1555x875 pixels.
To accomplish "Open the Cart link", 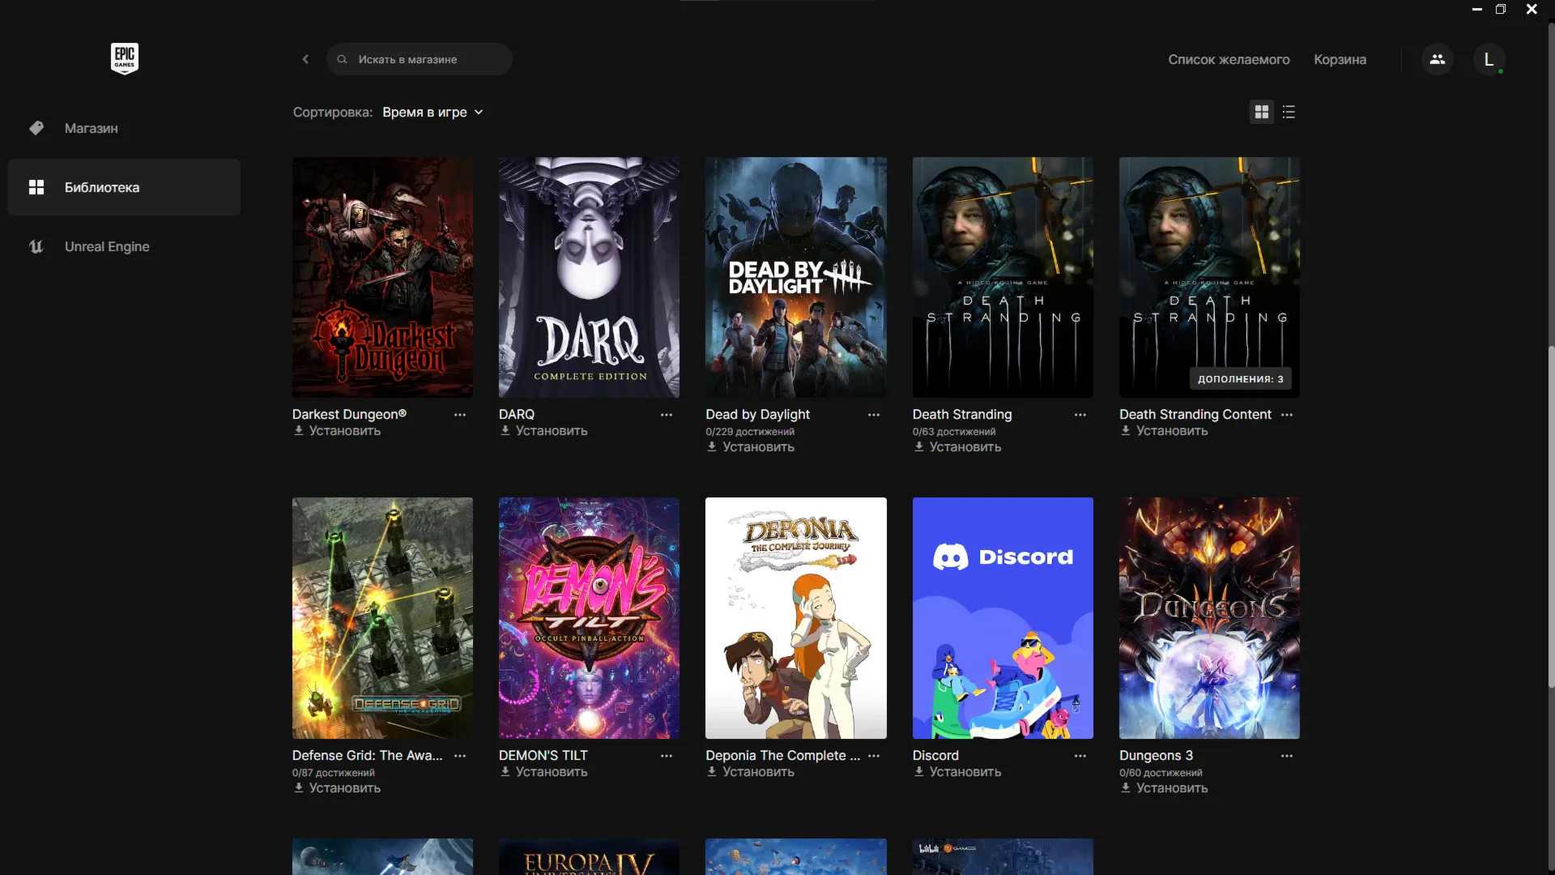I will tap(1340, 59).
